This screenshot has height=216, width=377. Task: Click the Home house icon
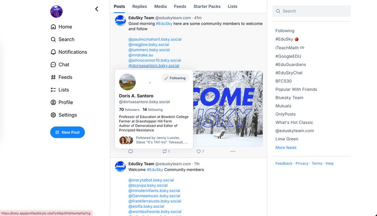(x=53, y=27)
